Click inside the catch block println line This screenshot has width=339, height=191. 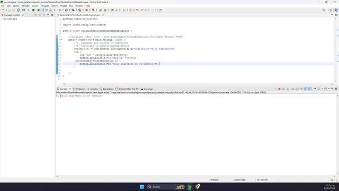(x=119, y=64)
